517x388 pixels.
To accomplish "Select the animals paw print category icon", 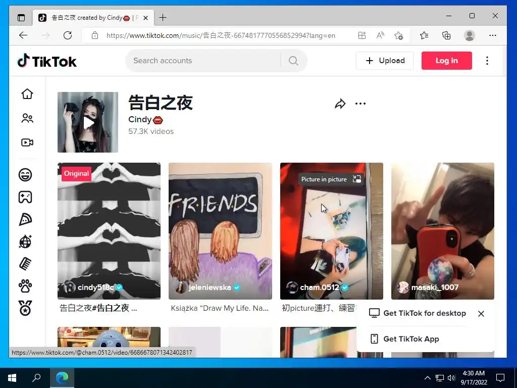I will click(x=25, y=286).
